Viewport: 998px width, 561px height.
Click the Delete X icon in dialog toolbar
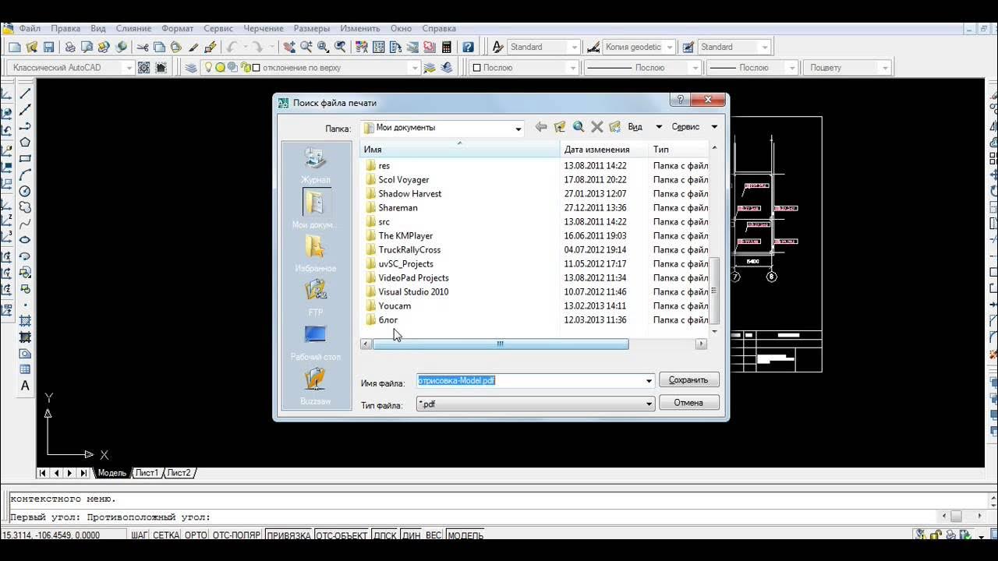(597, 127)
